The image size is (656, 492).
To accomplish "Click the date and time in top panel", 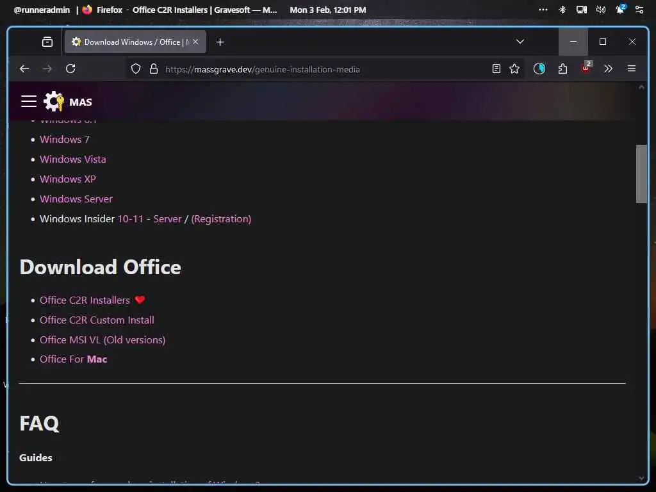I will click(327, 10).
